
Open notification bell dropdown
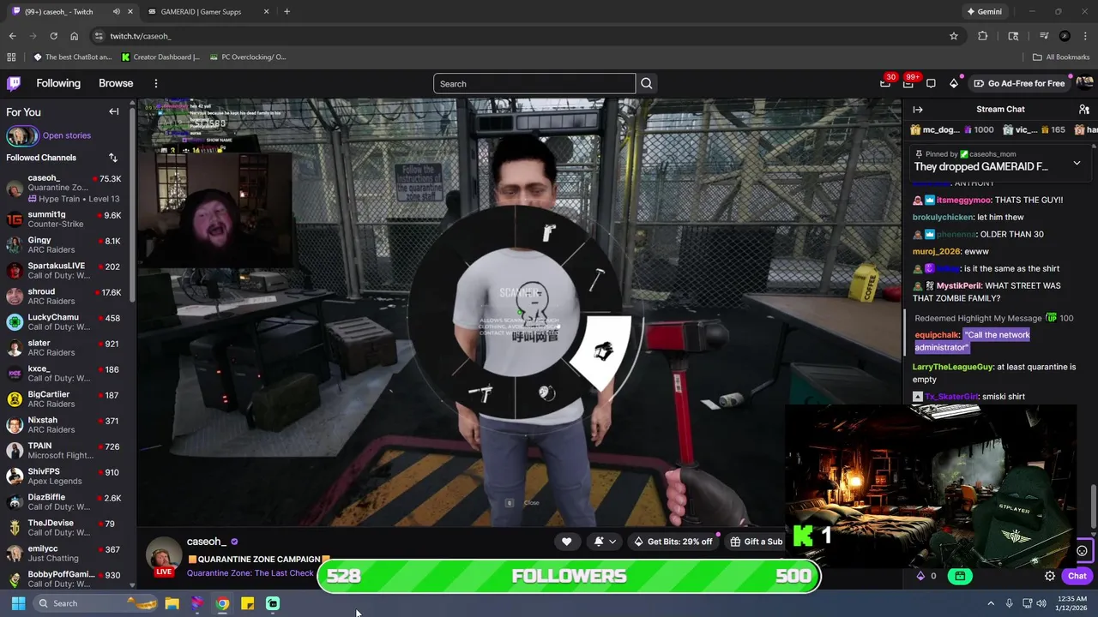click(x=605, y=542)
